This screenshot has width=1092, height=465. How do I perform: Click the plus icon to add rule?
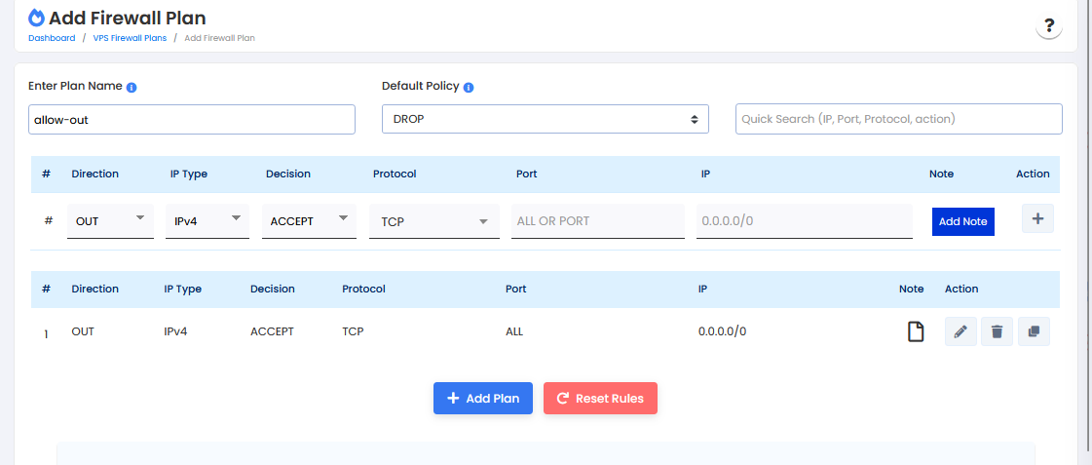click(x=1036, y=219)
